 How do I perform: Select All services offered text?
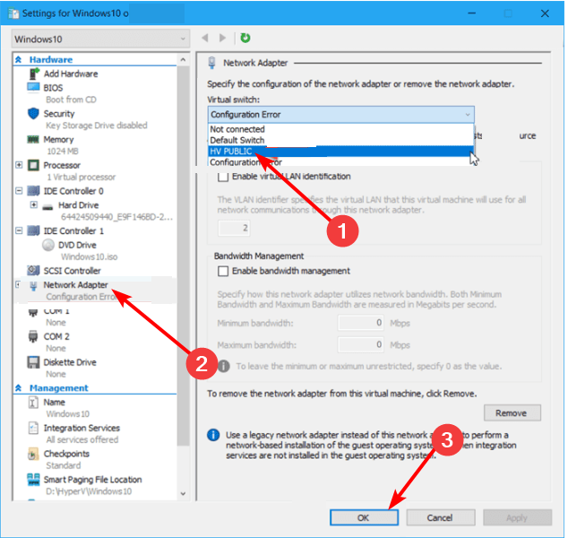[x=82, y=439]
